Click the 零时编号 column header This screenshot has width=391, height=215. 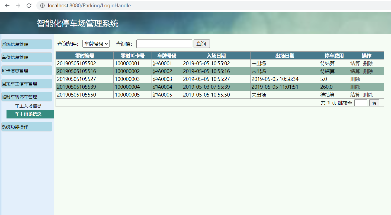pyautogui.click(x=85, y=56)
